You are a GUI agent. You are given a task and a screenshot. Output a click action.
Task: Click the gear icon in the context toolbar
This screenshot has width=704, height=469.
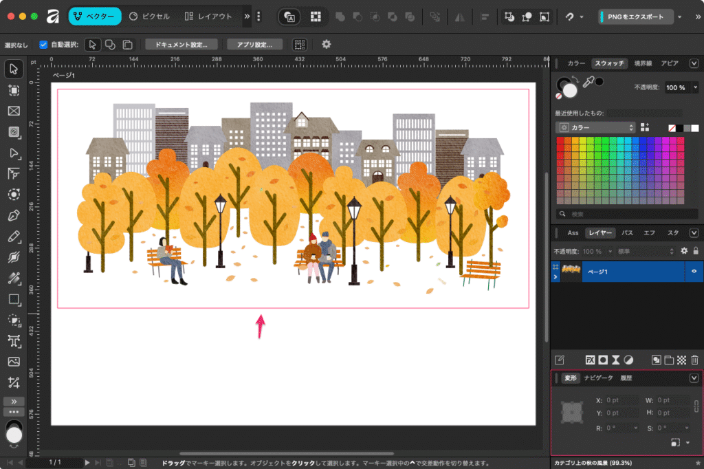(x=327, y=44)
